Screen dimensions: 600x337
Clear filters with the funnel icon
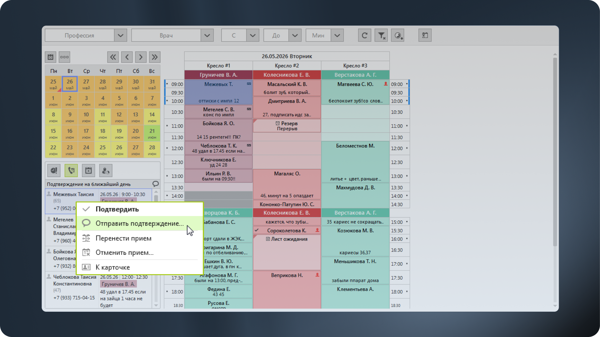(x=381, y=35)
